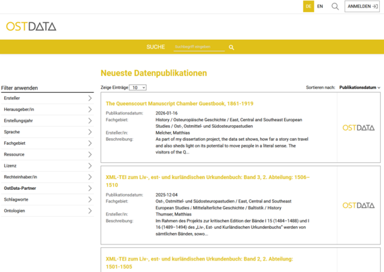384x272 pixels.
Task: Focus the Suchbegriff eingeben search field
Action: [x=199, y=46]
